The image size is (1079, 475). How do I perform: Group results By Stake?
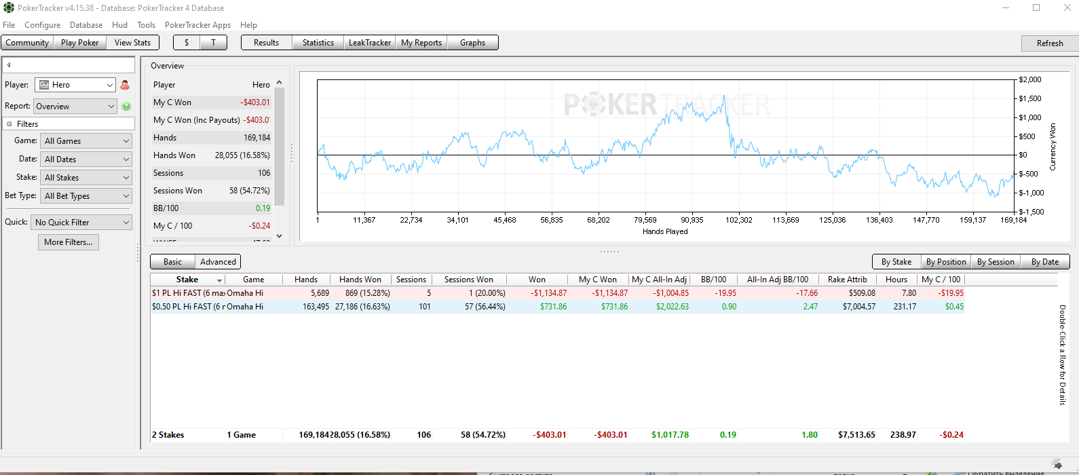point(896,262)
